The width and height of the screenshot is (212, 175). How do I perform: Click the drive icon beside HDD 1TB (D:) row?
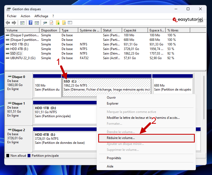tap(8, 44)
